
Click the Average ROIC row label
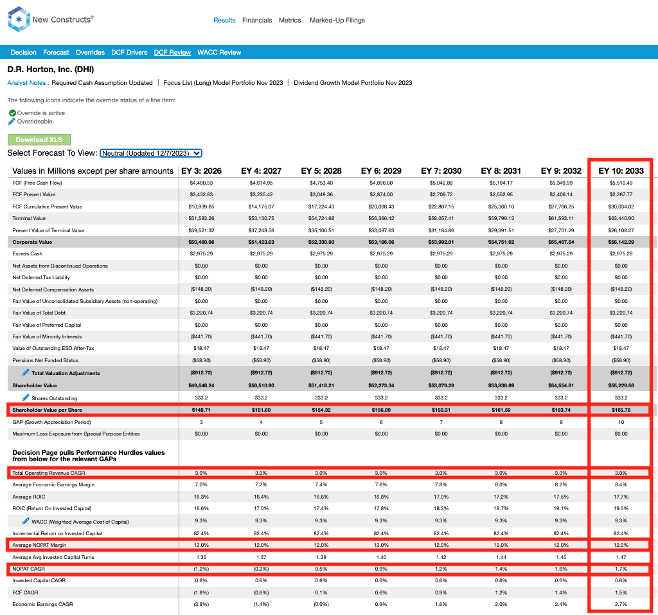pyautogui.click(x=28, y=497)
